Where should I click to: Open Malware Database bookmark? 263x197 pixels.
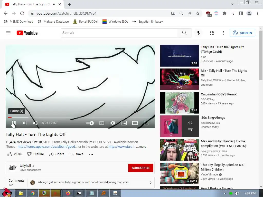[53, 22]
